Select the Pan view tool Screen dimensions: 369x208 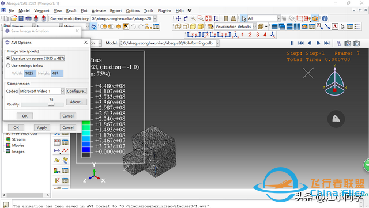(x=178, y=18)
